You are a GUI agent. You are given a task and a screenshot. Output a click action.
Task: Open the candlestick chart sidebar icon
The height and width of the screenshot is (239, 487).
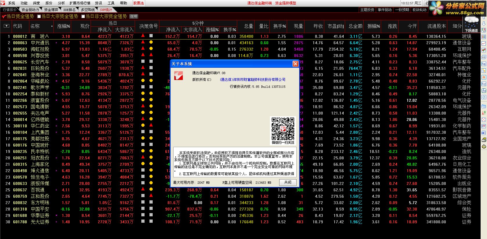(x=484, y=50)
